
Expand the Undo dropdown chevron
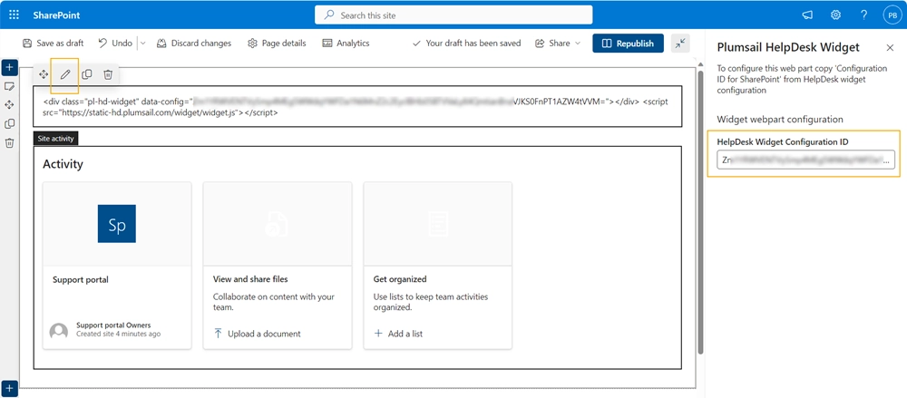click(143, 43)
